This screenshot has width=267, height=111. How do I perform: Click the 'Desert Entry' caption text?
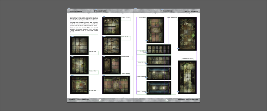pos(142,62)
